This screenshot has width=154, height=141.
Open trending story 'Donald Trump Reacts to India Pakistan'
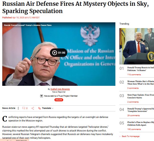[x=141, y=69]
